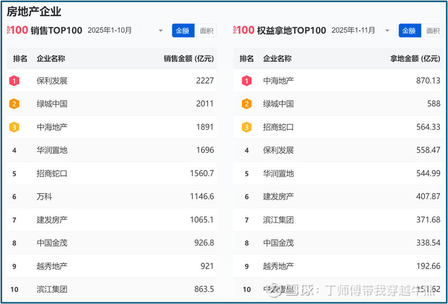Select 建发房产 in sales ranking row 7
This screenshot has width=448, height=304.
[52, 220]
